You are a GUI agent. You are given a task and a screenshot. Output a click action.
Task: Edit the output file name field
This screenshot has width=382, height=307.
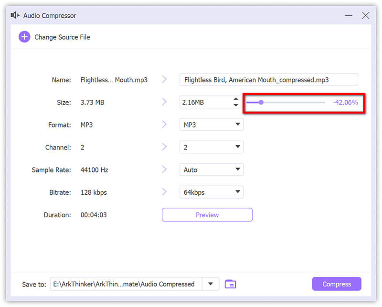(269, 80)
